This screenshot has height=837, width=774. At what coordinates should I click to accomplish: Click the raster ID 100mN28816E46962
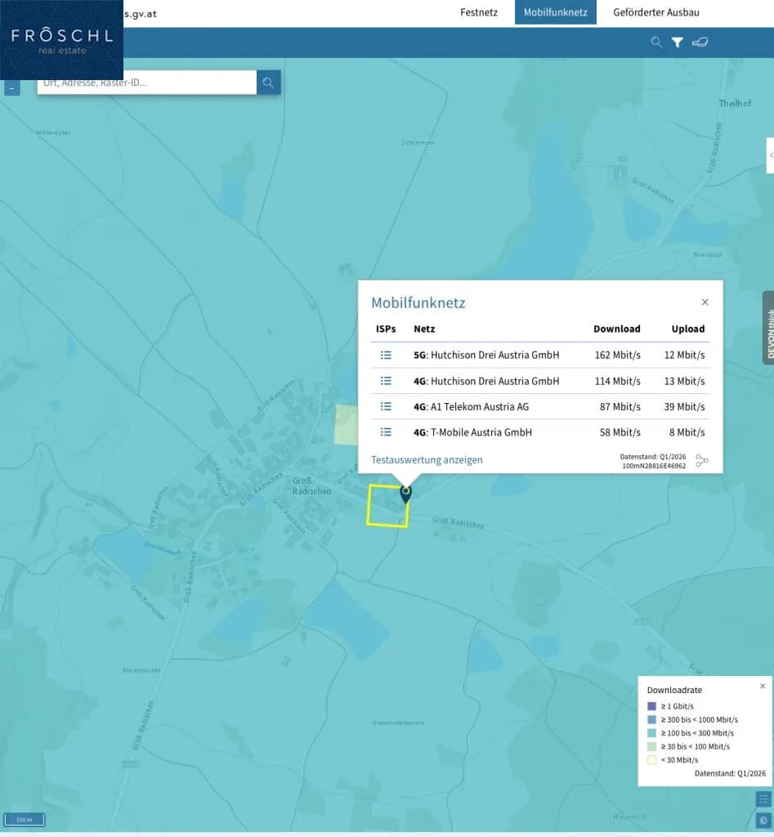click(654, 466)
